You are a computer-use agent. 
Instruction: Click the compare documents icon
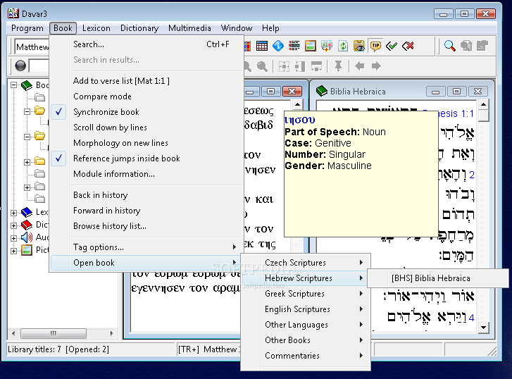(327, 46)
